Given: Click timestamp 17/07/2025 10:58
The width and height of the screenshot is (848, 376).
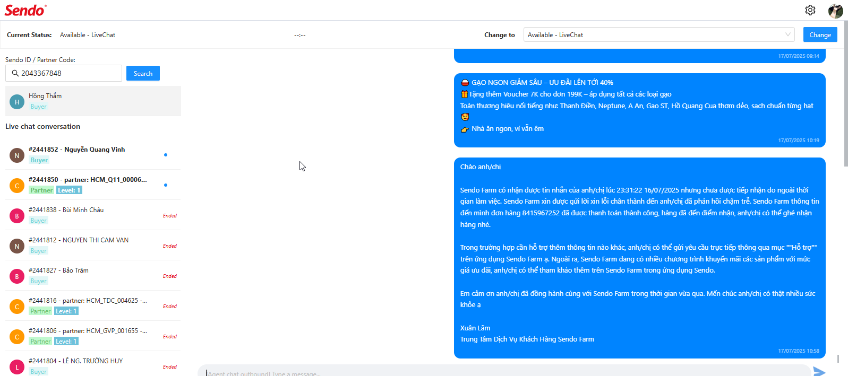Looking at the screenshot, I should pos(799,351).
